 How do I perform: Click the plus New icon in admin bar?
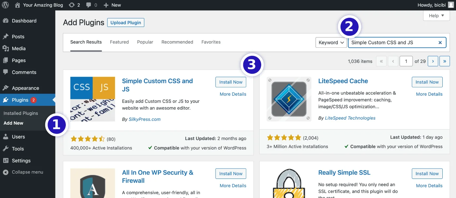point(106,5)
